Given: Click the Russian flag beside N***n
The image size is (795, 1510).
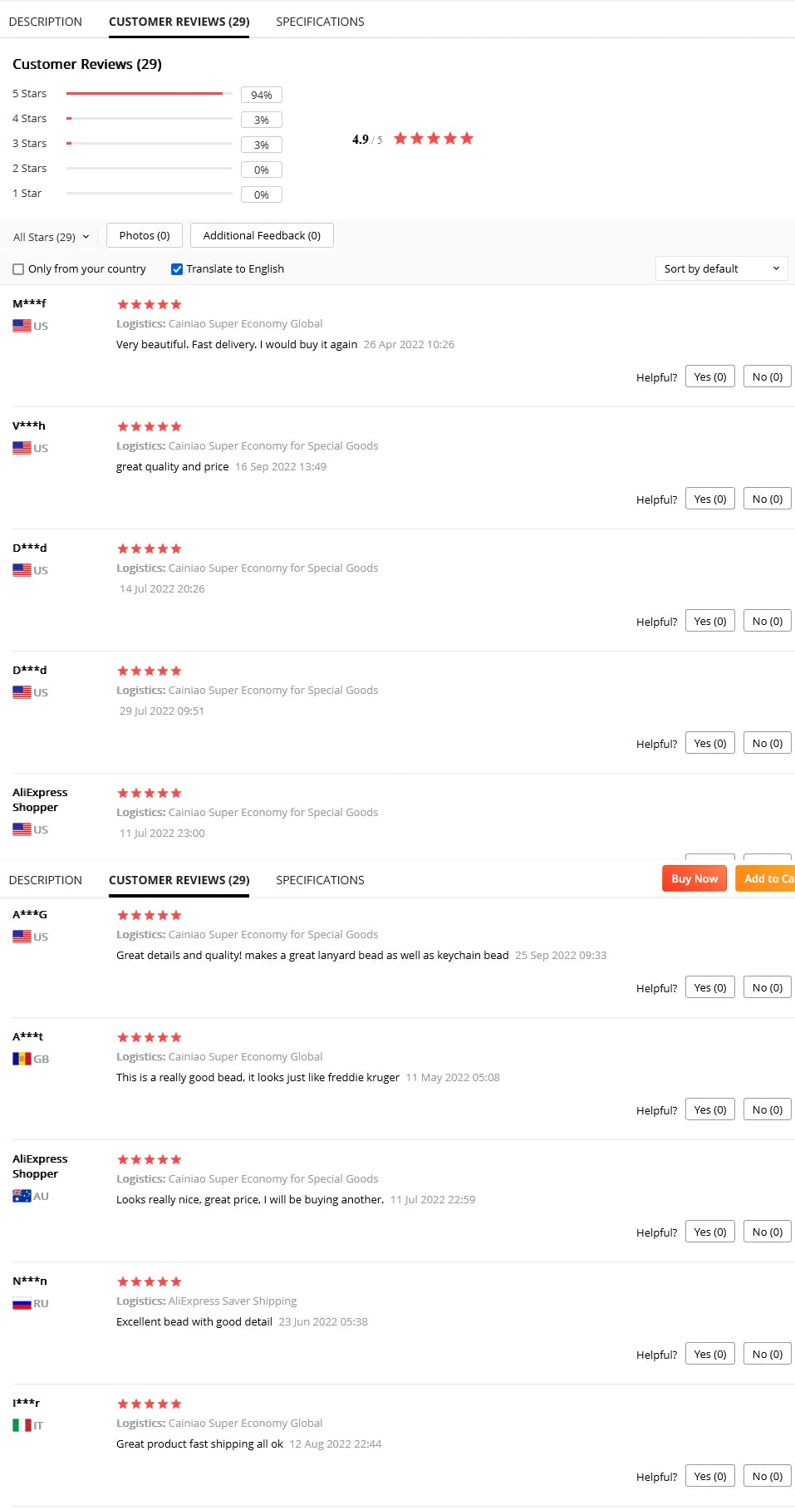Looking at the screenshot, I should pos(22,1303).
